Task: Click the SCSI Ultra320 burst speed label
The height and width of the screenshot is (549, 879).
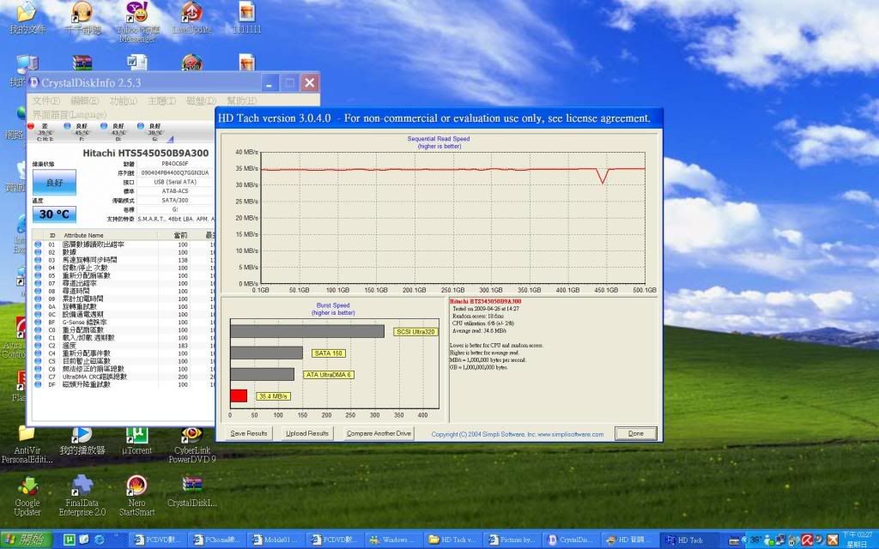Action: [415, 332]
